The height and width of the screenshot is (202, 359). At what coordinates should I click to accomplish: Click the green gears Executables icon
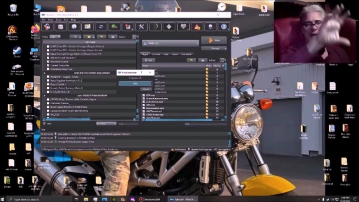[x=114, y=27]
